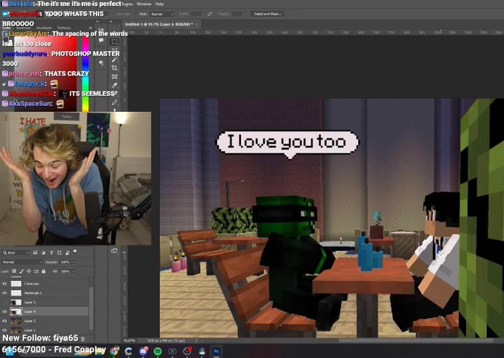
Task: Expand status bar info arrow
Action: pos(196,340)
